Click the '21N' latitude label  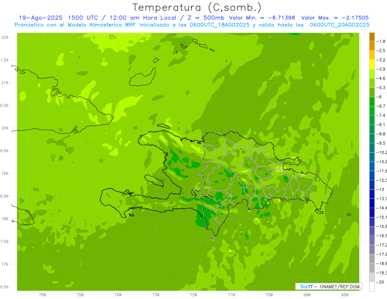point(5,83)
